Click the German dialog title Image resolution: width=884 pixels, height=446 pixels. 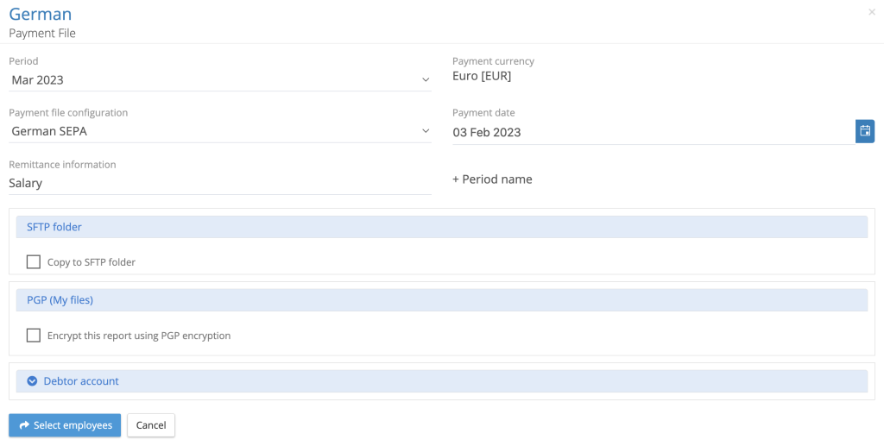[41, 15]
